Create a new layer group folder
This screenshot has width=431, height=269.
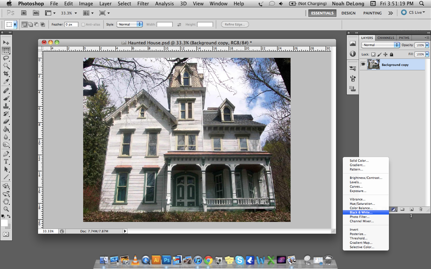pos(402,209)
